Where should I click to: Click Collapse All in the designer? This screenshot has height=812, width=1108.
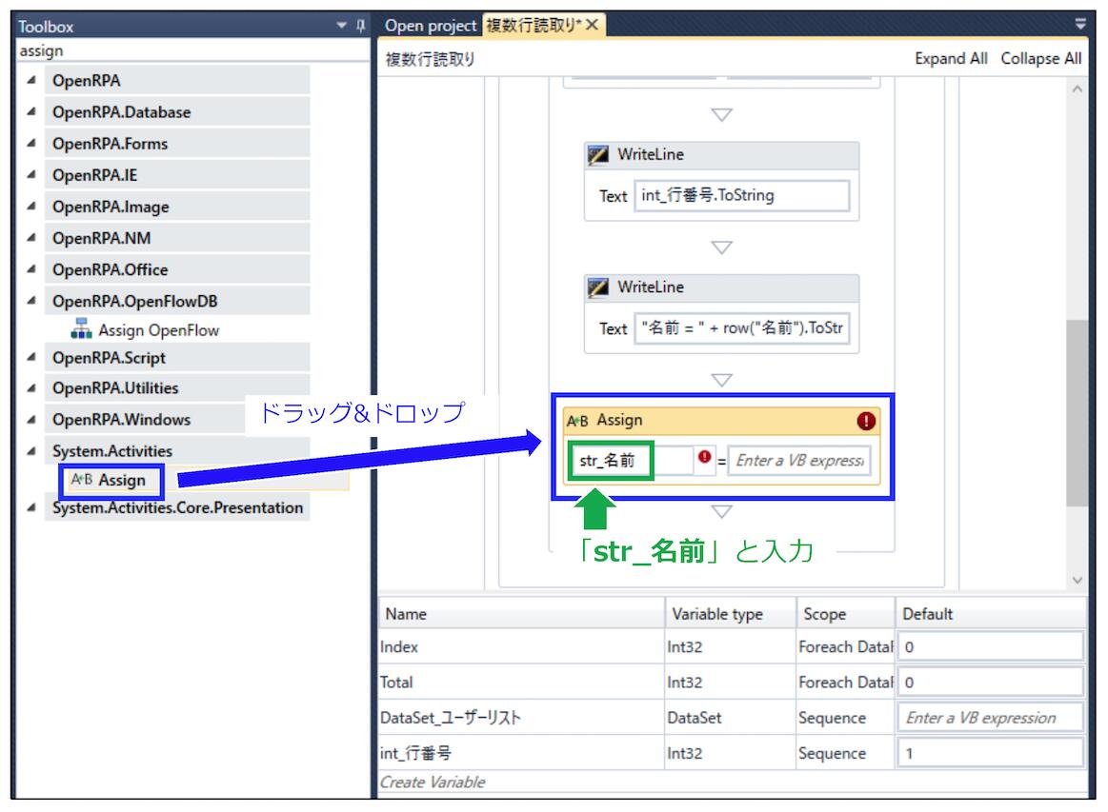(x=1040, y=58)
